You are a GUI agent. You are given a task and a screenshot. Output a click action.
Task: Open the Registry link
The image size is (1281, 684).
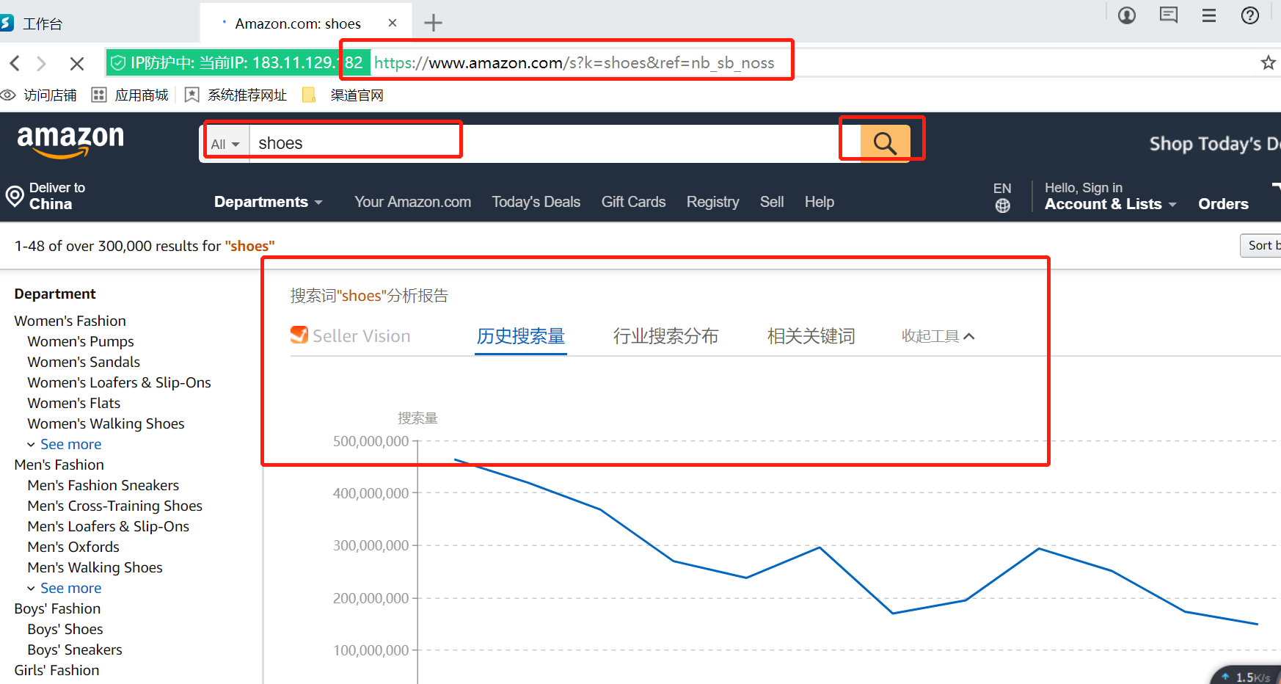click(712, 202)
